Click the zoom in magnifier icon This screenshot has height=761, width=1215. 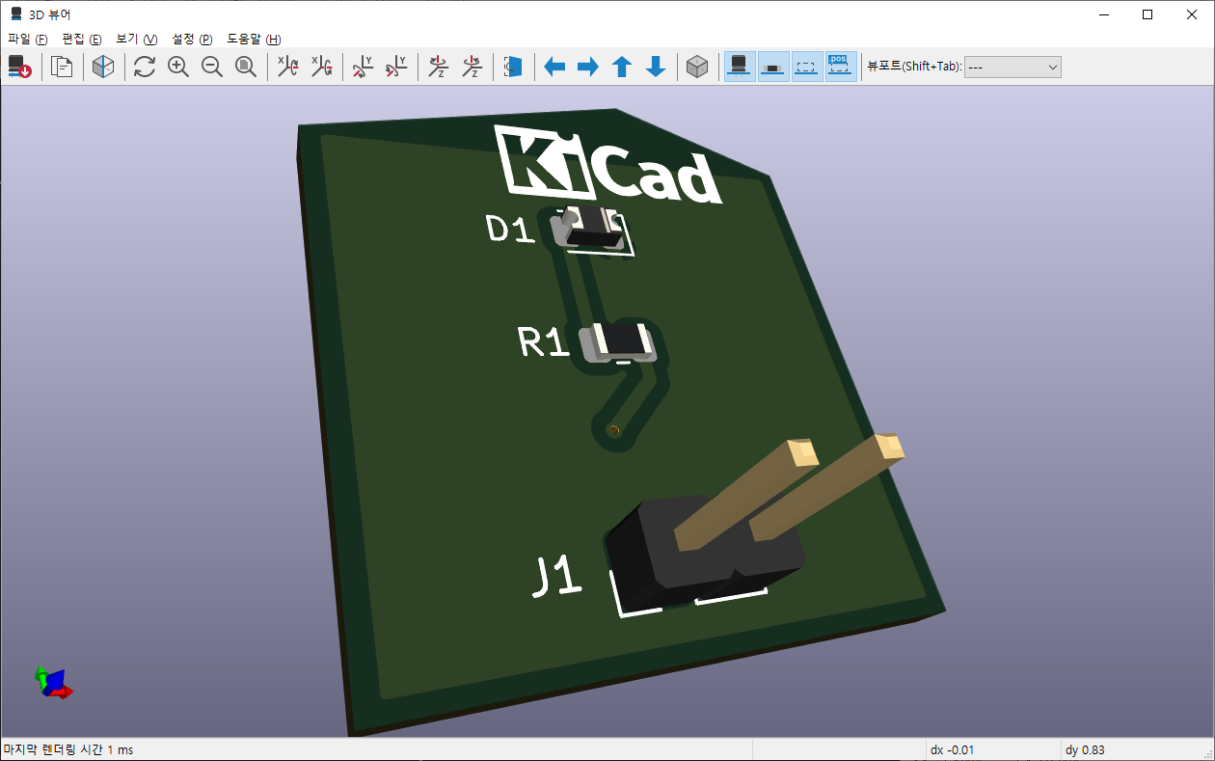pyautogui.click(x=178, y=67)
